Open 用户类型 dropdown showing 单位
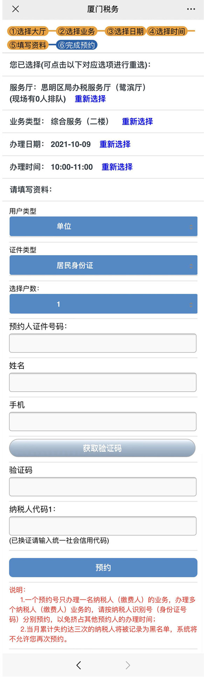The width and height of the screenshot is (204, 677). (103, 226)
